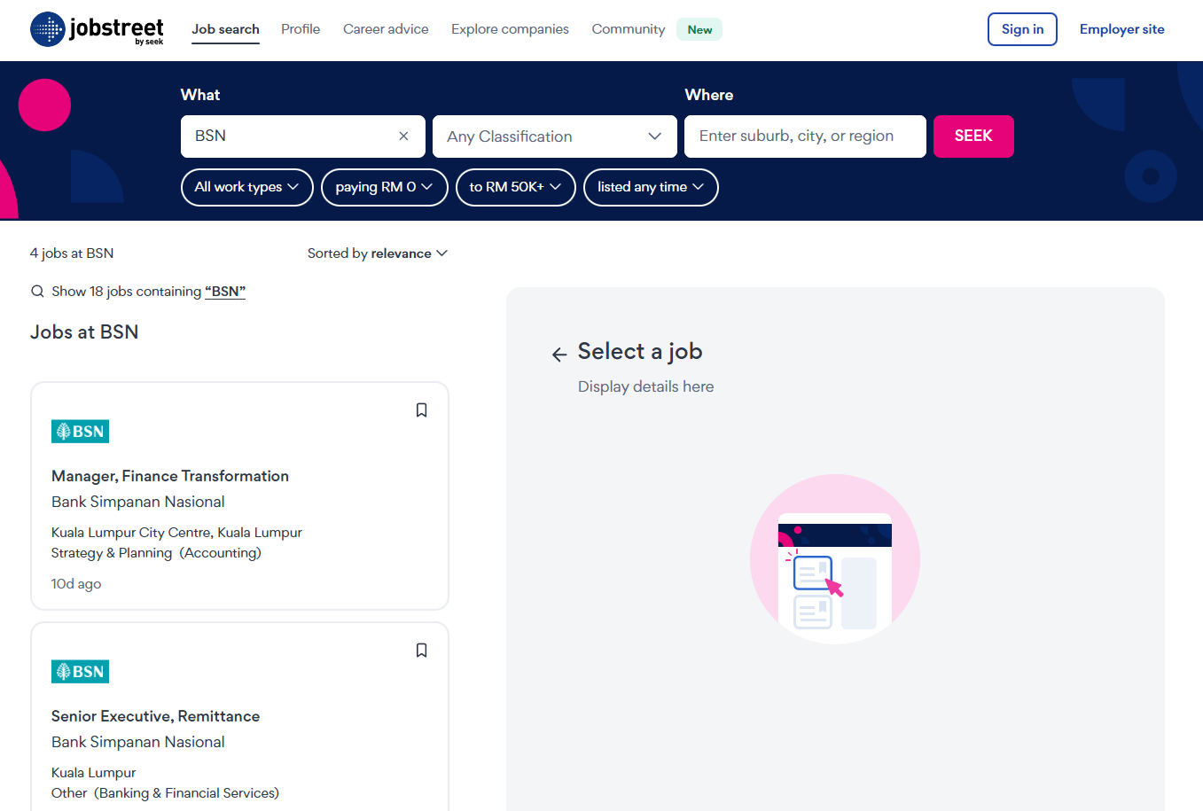The image size is (1203, 811).
Task: Focus the Enter suburb, city, or region field
Action: click(x=805, y=136)
